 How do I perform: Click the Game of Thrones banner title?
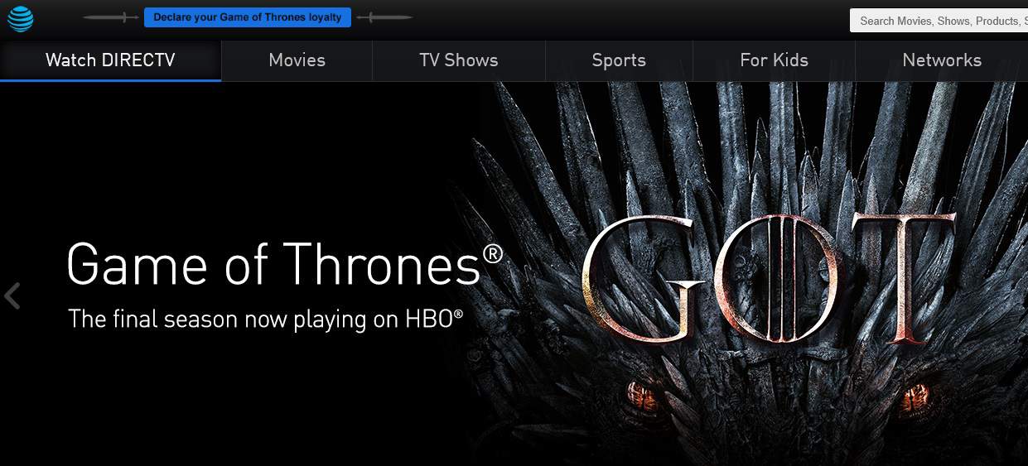tap(284, 265)
